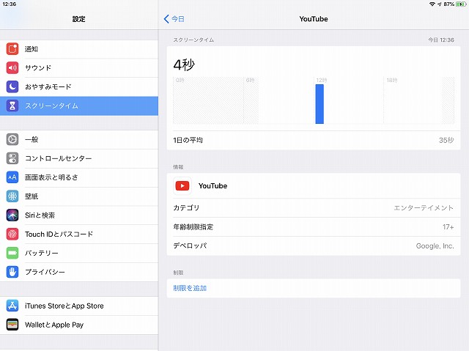
Task: Tap the 画面表示と明るさ AA icon
Action: pos(12,177)
